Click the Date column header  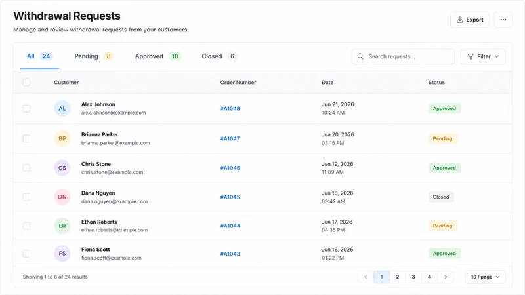click(x=327, y=83)
